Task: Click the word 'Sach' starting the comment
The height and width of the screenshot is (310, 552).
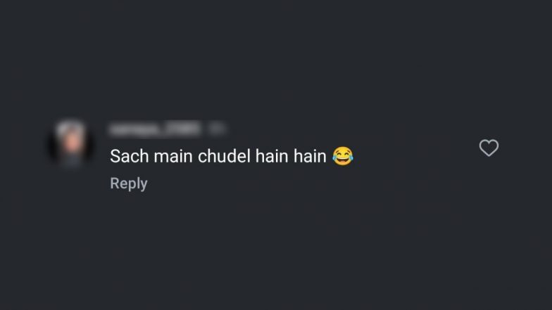Action: click(x=130, y=156)
